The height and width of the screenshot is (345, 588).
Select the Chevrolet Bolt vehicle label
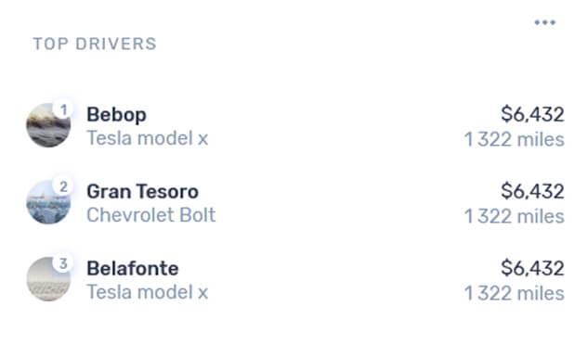pos(151,215)
